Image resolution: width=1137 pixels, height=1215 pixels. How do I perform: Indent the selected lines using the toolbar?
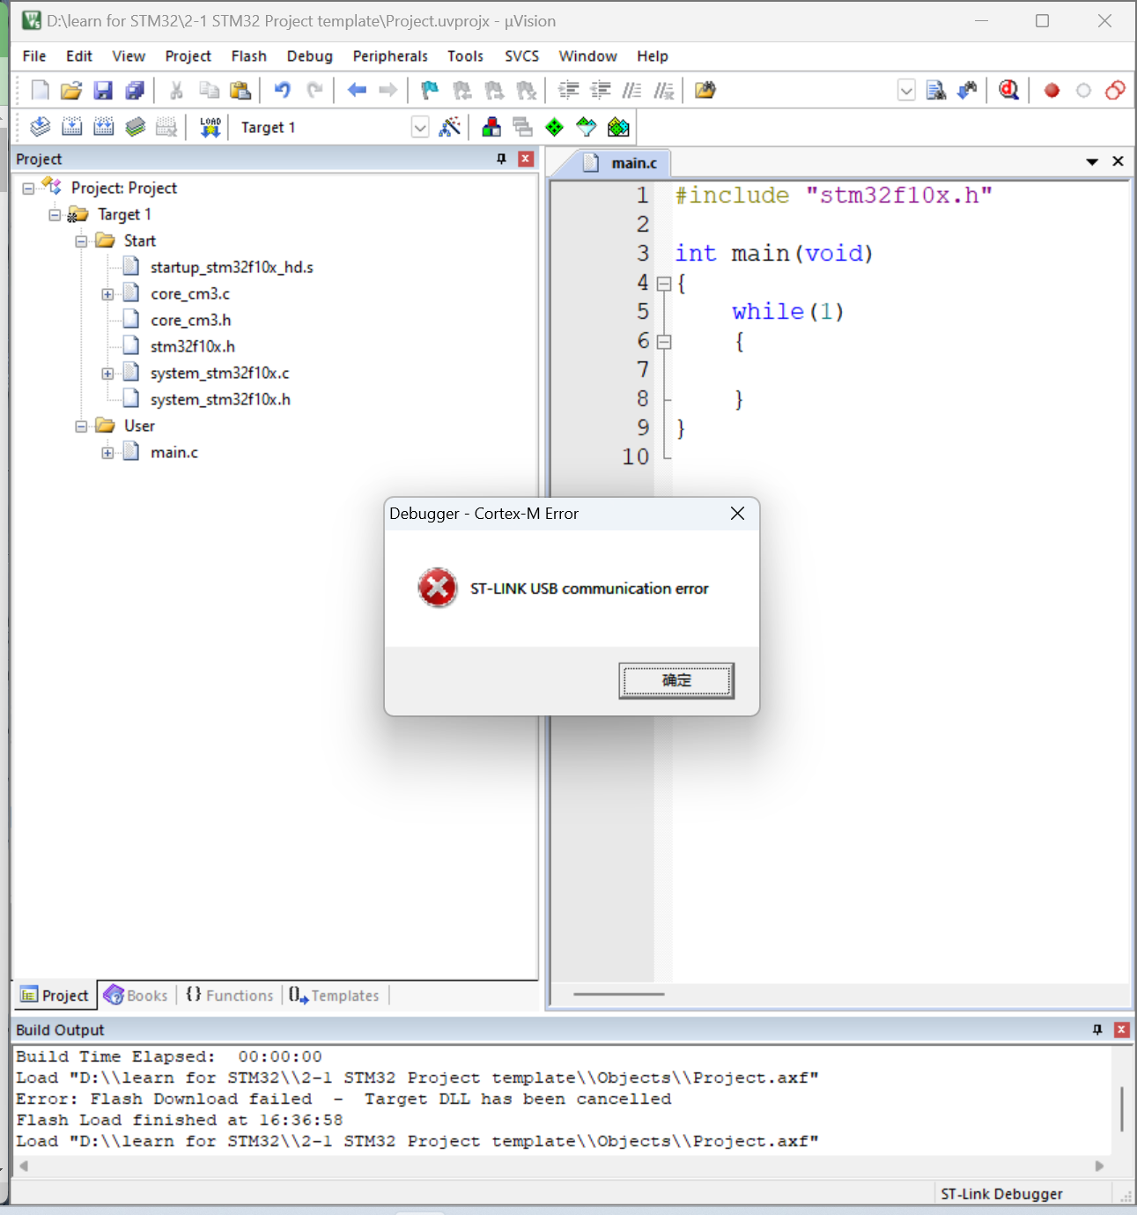point(569,90)
